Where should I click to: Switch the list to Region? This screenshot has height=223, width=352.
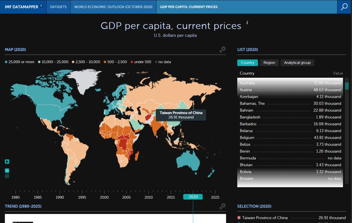269,62
